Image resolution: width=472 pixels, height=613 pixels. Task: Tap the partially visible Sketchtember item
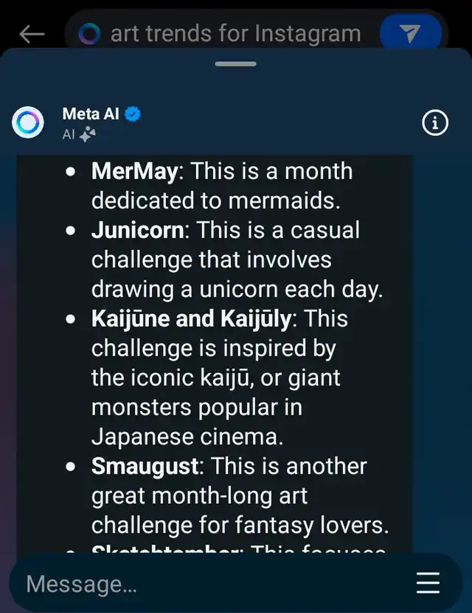(x=238, y=548)
